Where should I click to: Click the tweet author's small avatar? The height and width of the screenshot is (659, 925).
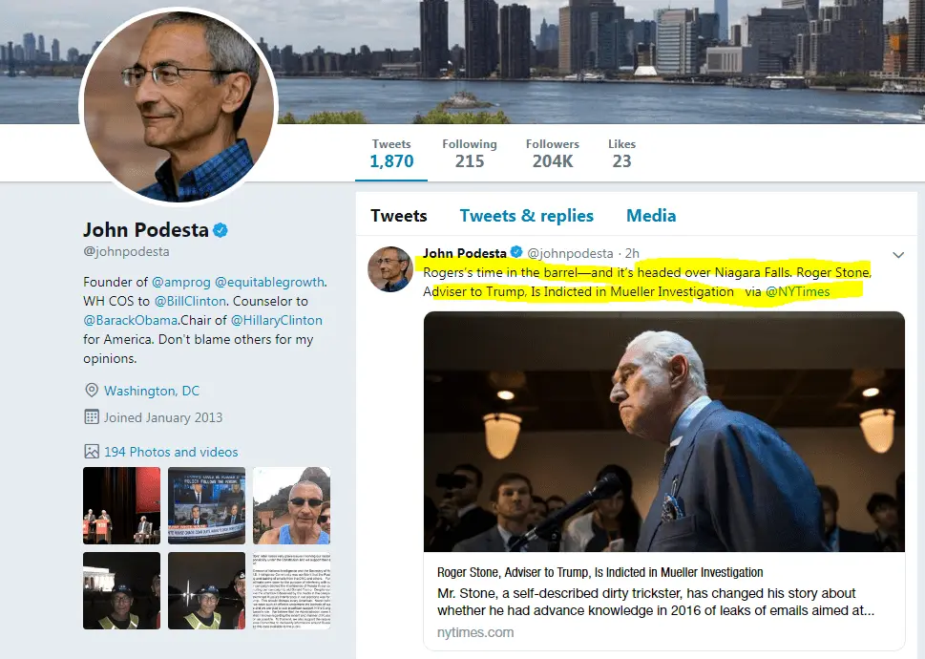pyautogui.click(x=390, y=268)
